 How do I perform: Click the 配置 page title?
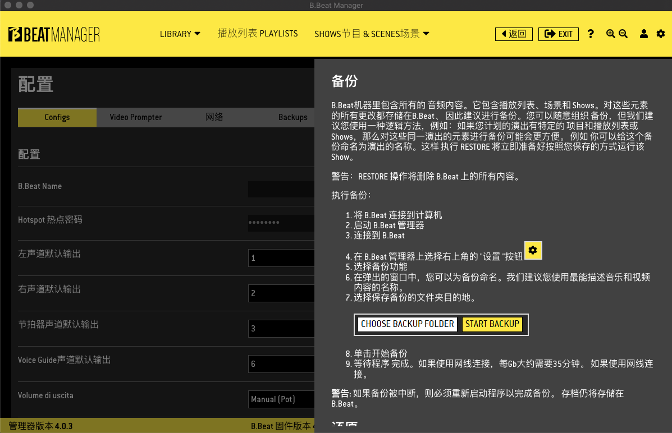35,84
